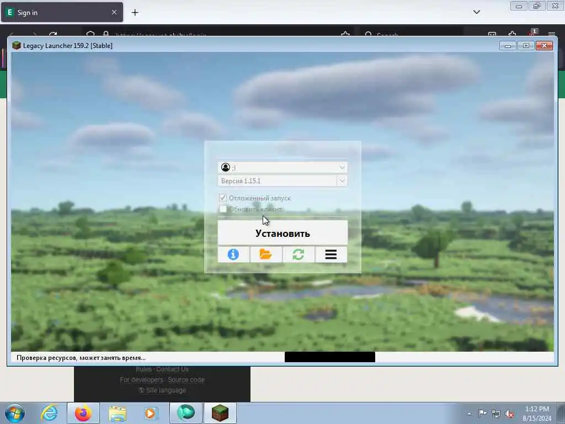Click the Action Center flag tray icon

482,414
